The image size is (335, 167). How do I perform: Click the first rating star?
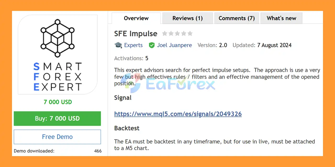pos(165,34)
